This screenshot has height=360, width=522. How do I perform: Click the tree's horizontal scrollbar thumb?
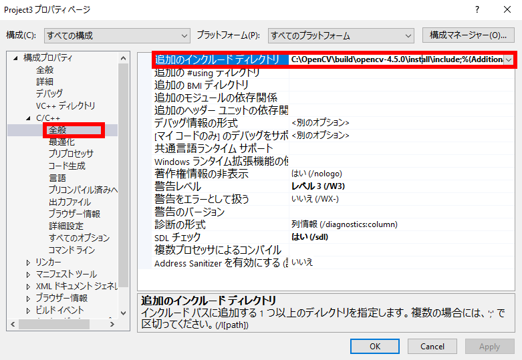click(x=54, y=324)
